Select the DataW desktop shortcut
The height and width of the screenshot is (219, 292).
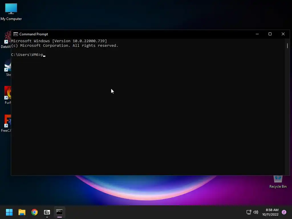(x=6, y=40)
